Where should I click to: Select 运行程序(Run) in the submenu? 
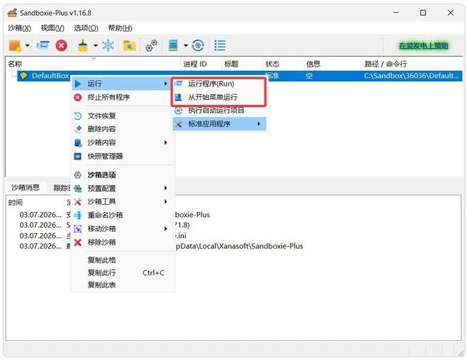point(219,84)
